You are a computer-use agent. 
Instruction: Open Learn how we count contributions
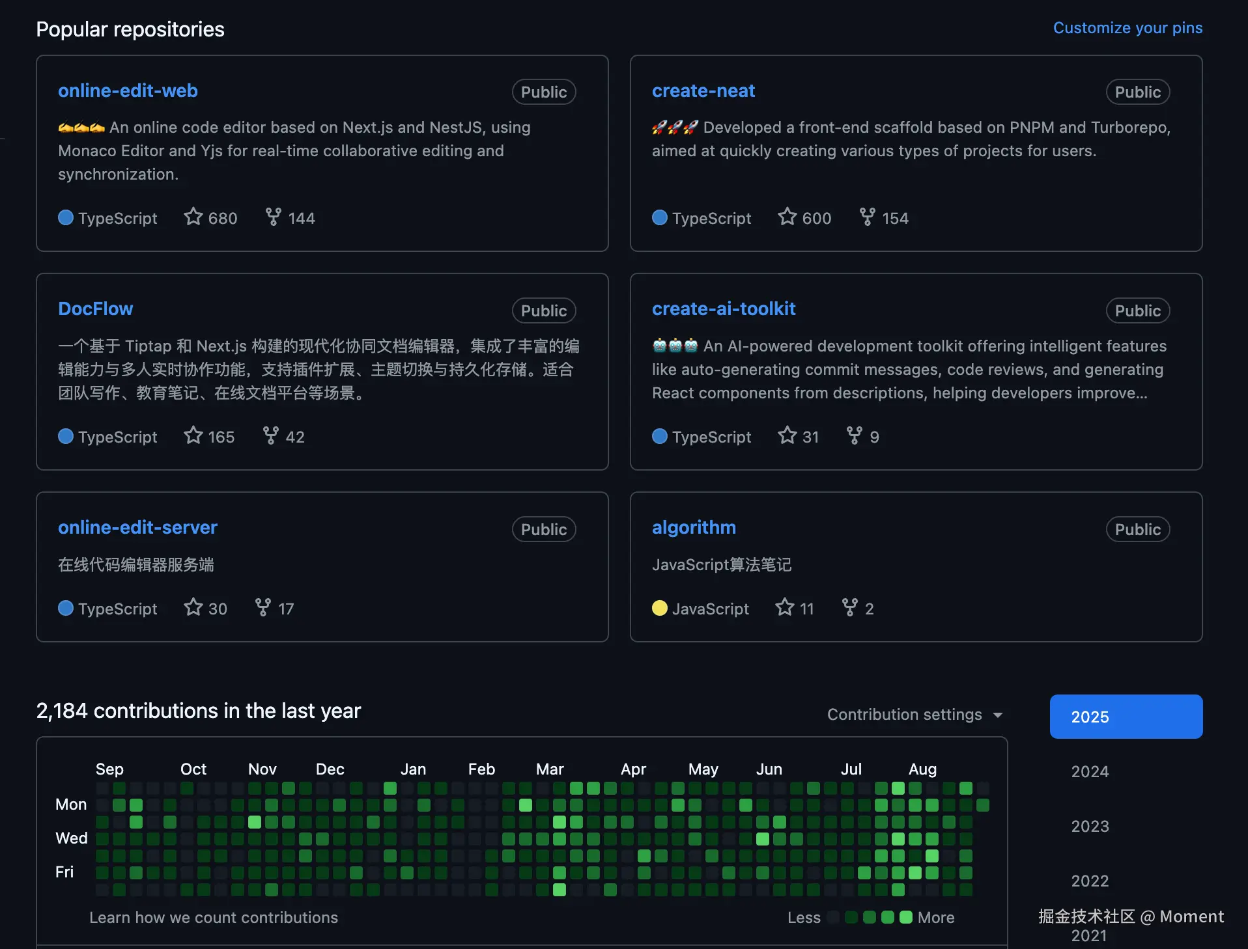click(214, 917)
